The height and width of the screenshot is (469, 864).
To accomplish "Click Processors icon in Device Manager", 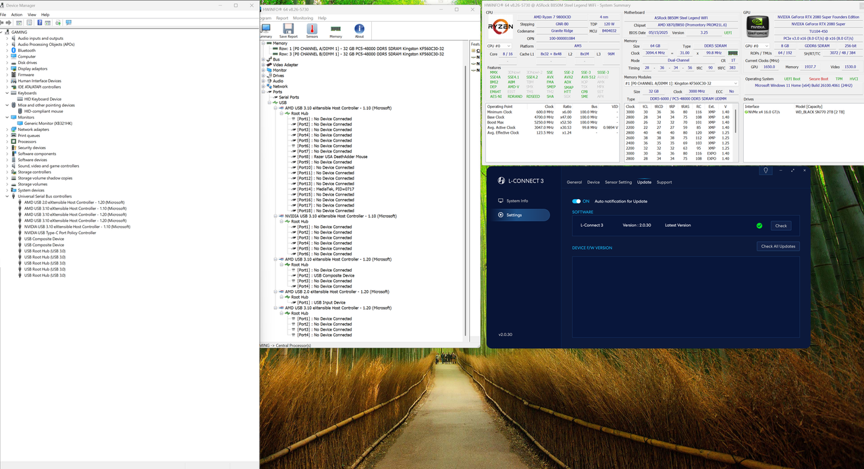I will [x=14, y=142].
